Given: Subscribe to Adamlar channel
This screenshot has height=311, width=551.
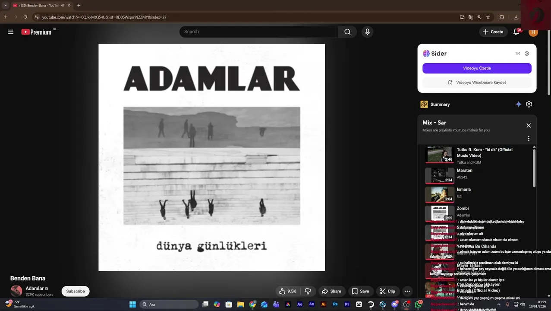Looking at the screenshot, I should click(76, 291).
